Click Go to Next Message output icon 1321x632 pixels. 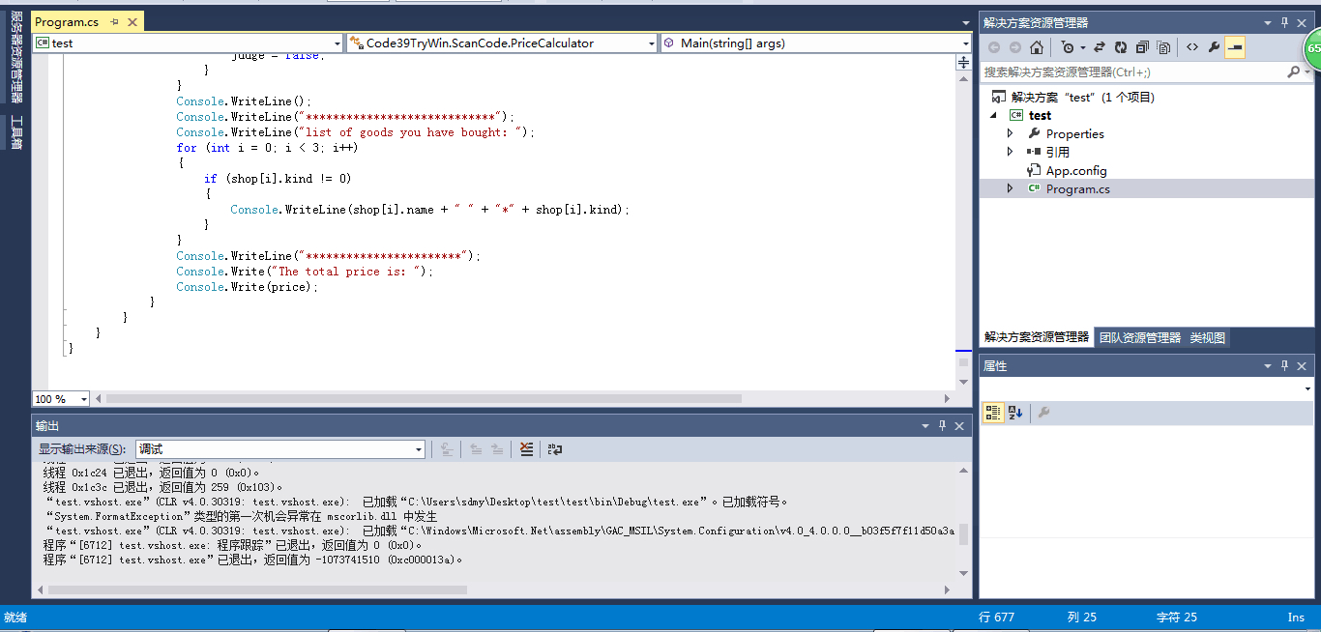point(496,449)
